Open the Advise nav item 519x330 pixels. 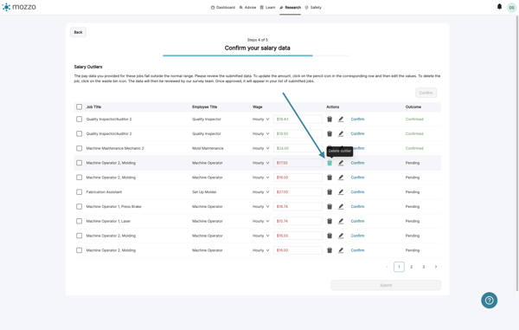(247, 7)
